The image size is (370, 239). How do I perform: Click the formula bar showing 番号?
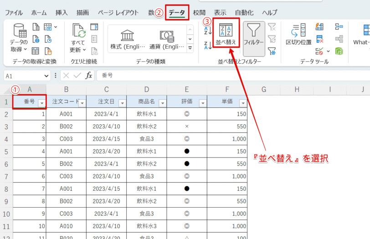(233, 76)
